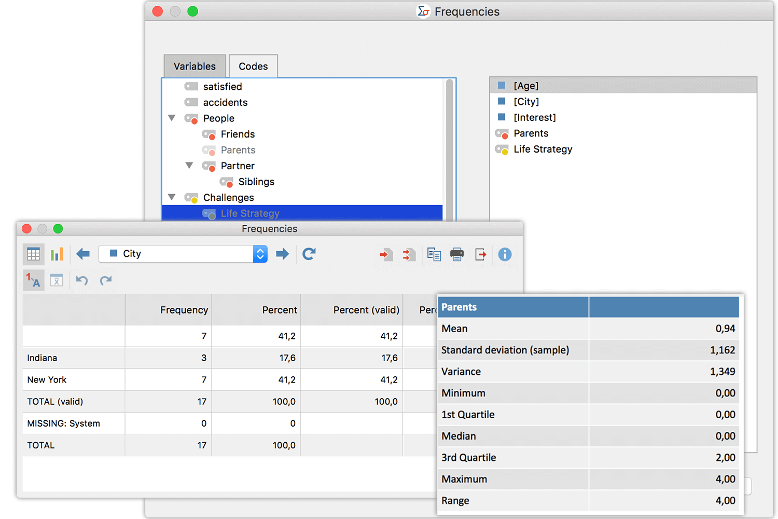Select the satisfied code icon
The image size is (778, 519).
pyautogui.click(x=191, y=87)
